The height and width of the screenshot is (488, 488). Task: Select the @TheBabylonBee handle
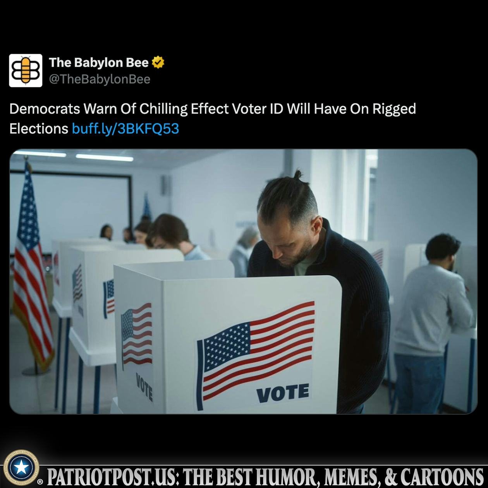[x=100, y=79]
